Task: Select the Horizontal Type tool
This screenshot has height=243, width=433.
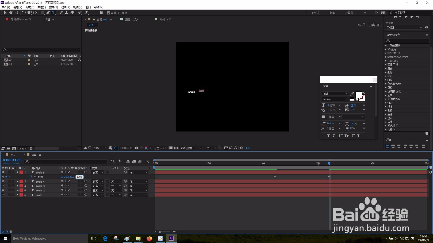Action: point(54,12)
